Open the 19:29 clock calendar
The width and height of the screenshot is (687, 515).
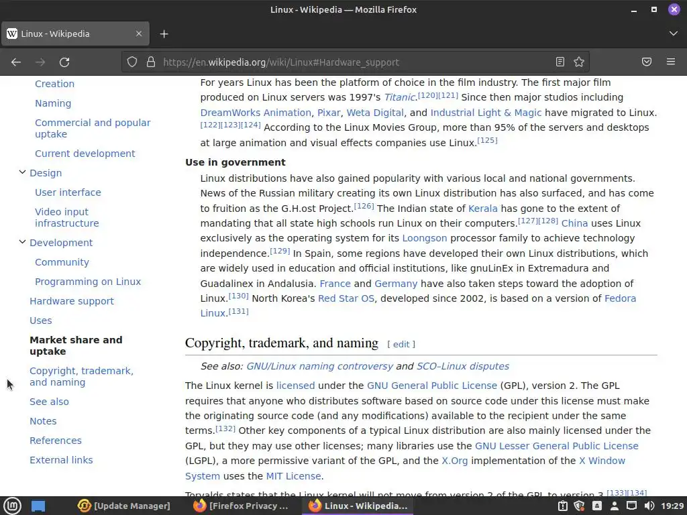[x=672, y=506]
